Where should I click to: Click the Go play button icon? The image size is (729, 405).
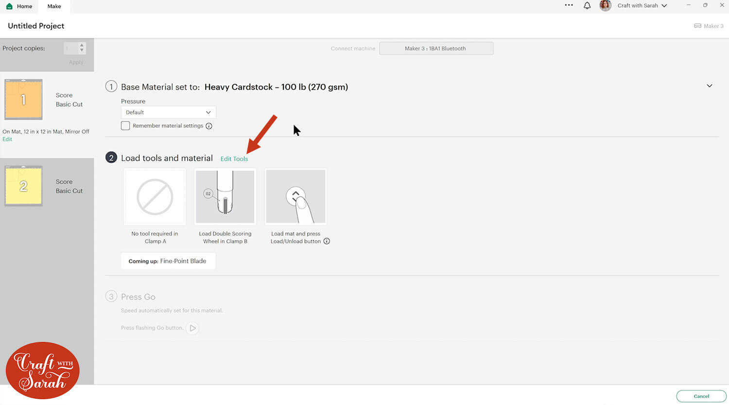(192, 328)
